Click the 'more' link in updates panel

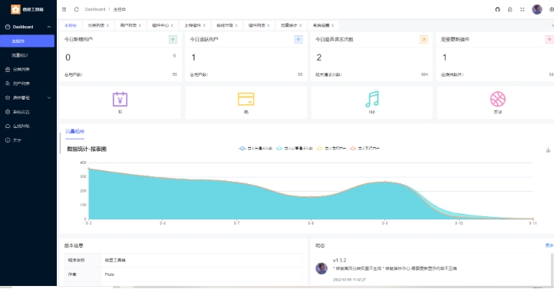coord(549,245)
